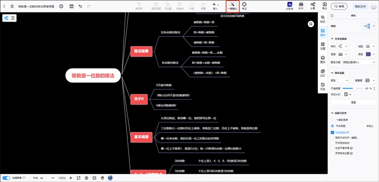
Task: Click the redo arrow
Action: 89,7
